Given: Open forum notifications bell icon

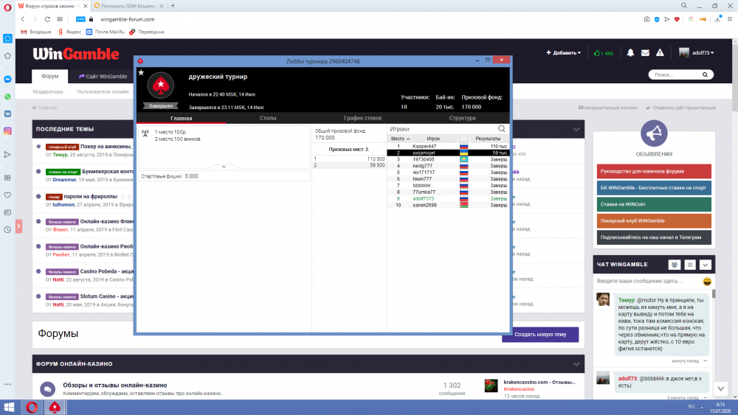Looking at the screenshot, I should coord(630,53).
